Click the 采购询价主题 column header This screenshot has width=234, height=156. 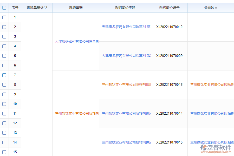[x=125, y=8]
